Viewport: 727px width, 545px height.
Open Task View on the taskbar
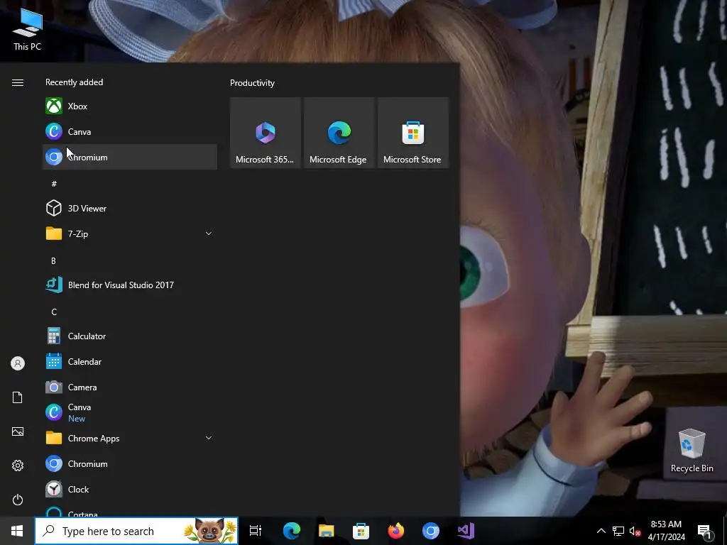pyautogui.click(x=256, y=531)
